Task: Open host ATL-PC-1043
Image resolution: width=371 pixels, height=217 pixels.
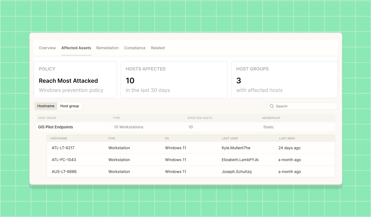Action: [64, 160]
